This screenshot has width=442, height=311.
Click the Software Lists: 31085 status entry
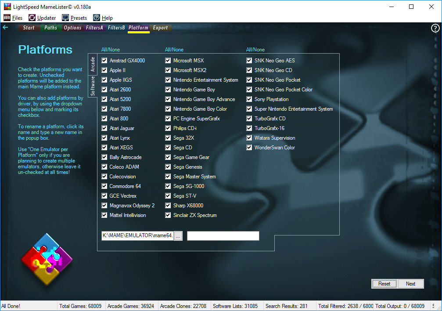(235, 306)
